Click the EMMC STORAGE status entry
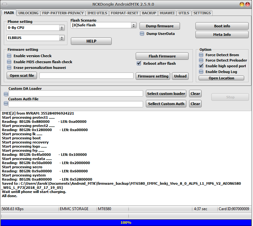This screenshot has height=226, width=253. 74,209
